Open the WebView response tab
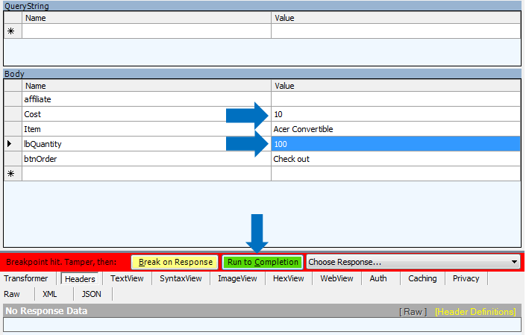The image size is (526, 335). tap(337, 278)
